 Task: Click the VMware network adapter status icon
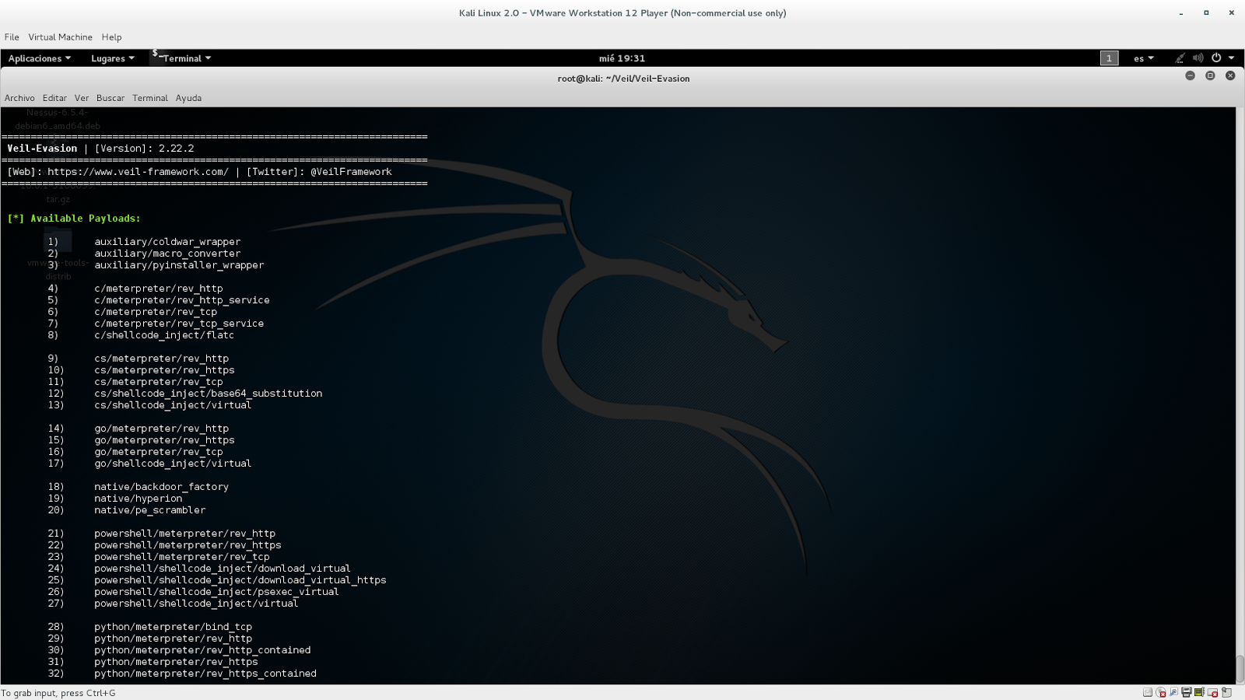point(1173,692)
